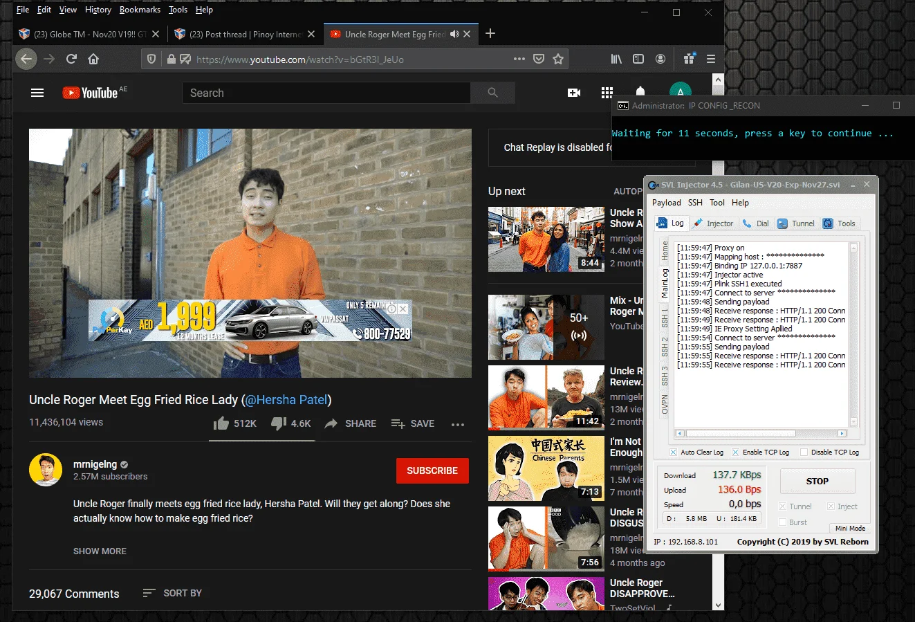Image resolution: width=915 pixels, height=622 pixels.
Task: Open a new tab with plus button
Action: coord(490,33)
